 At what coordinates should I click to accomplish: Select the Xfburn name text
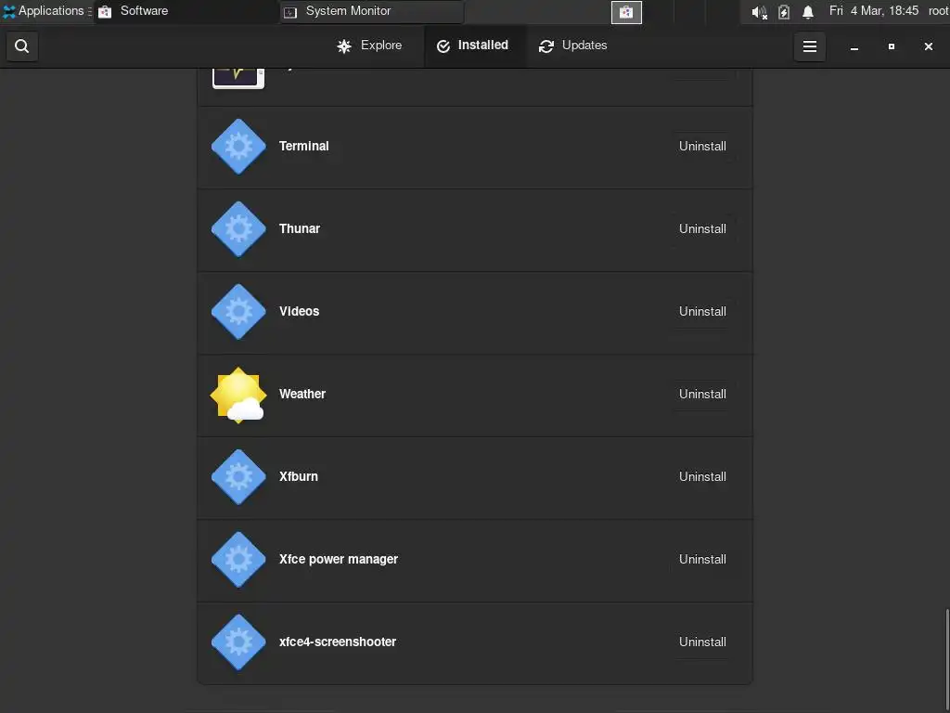point(299,476)
